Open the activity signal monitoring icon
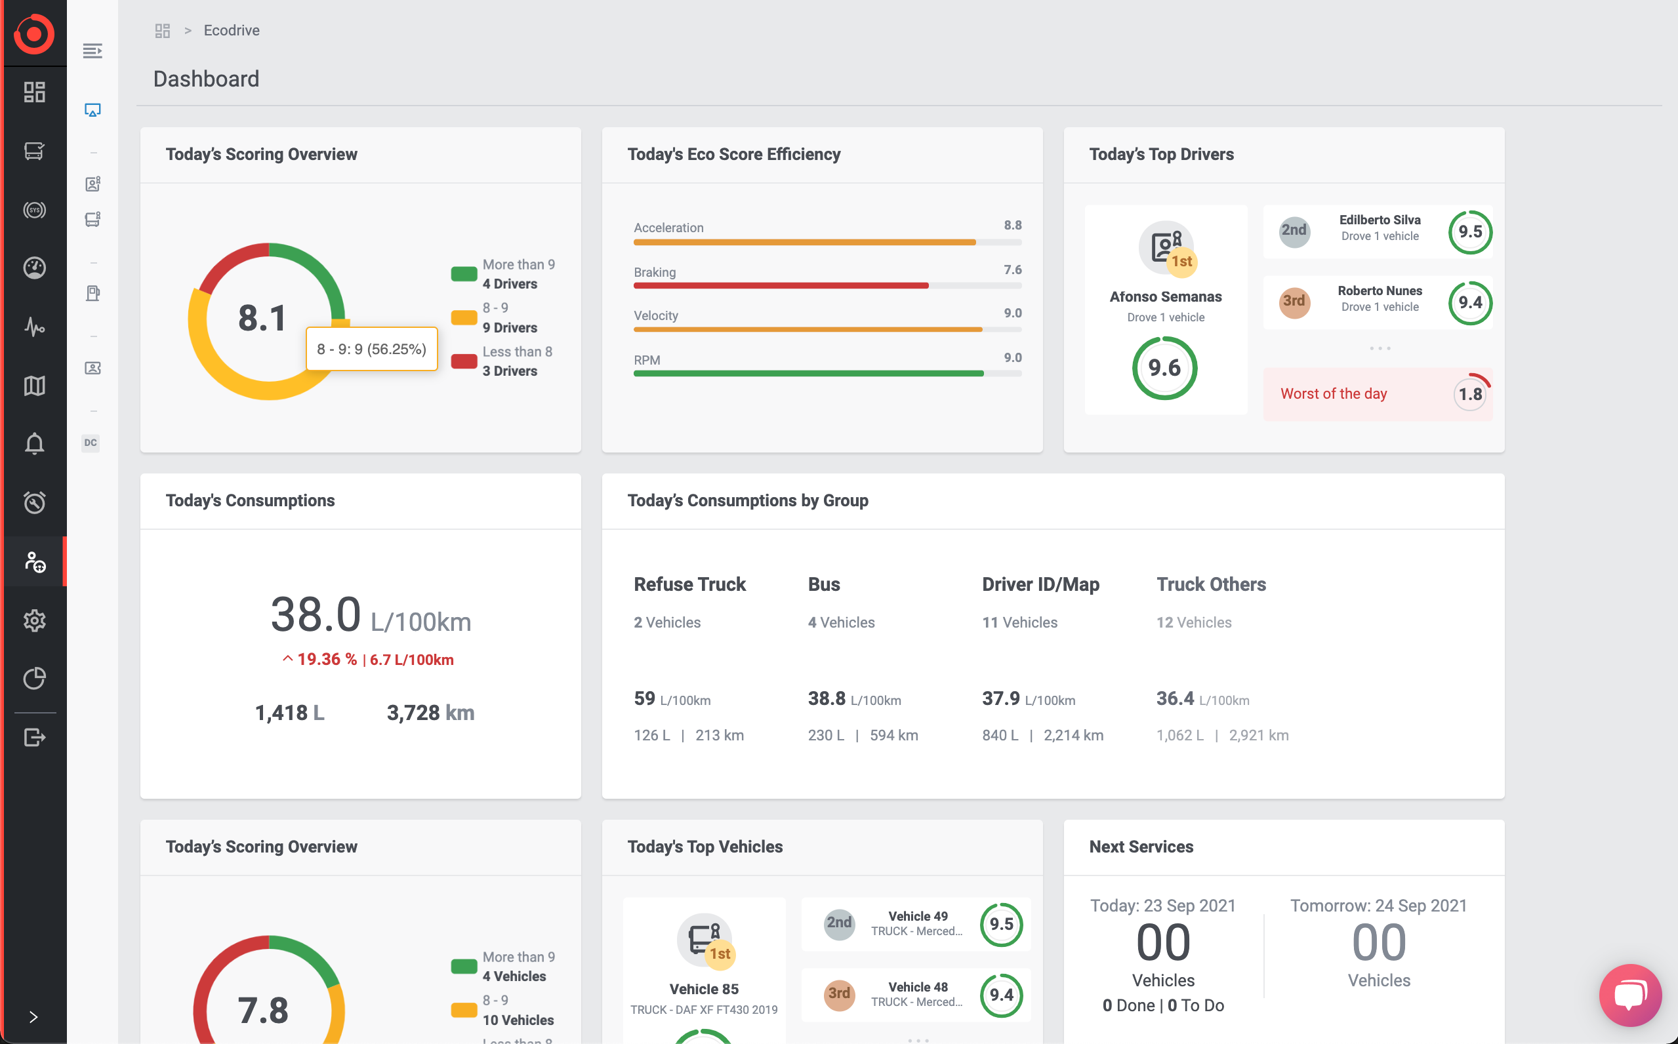 (x=35, y=328)
